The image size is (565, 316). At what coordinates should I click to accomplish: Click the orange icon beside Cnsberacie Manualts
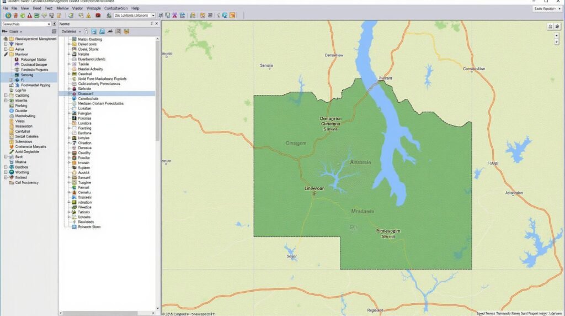[12, 147]
